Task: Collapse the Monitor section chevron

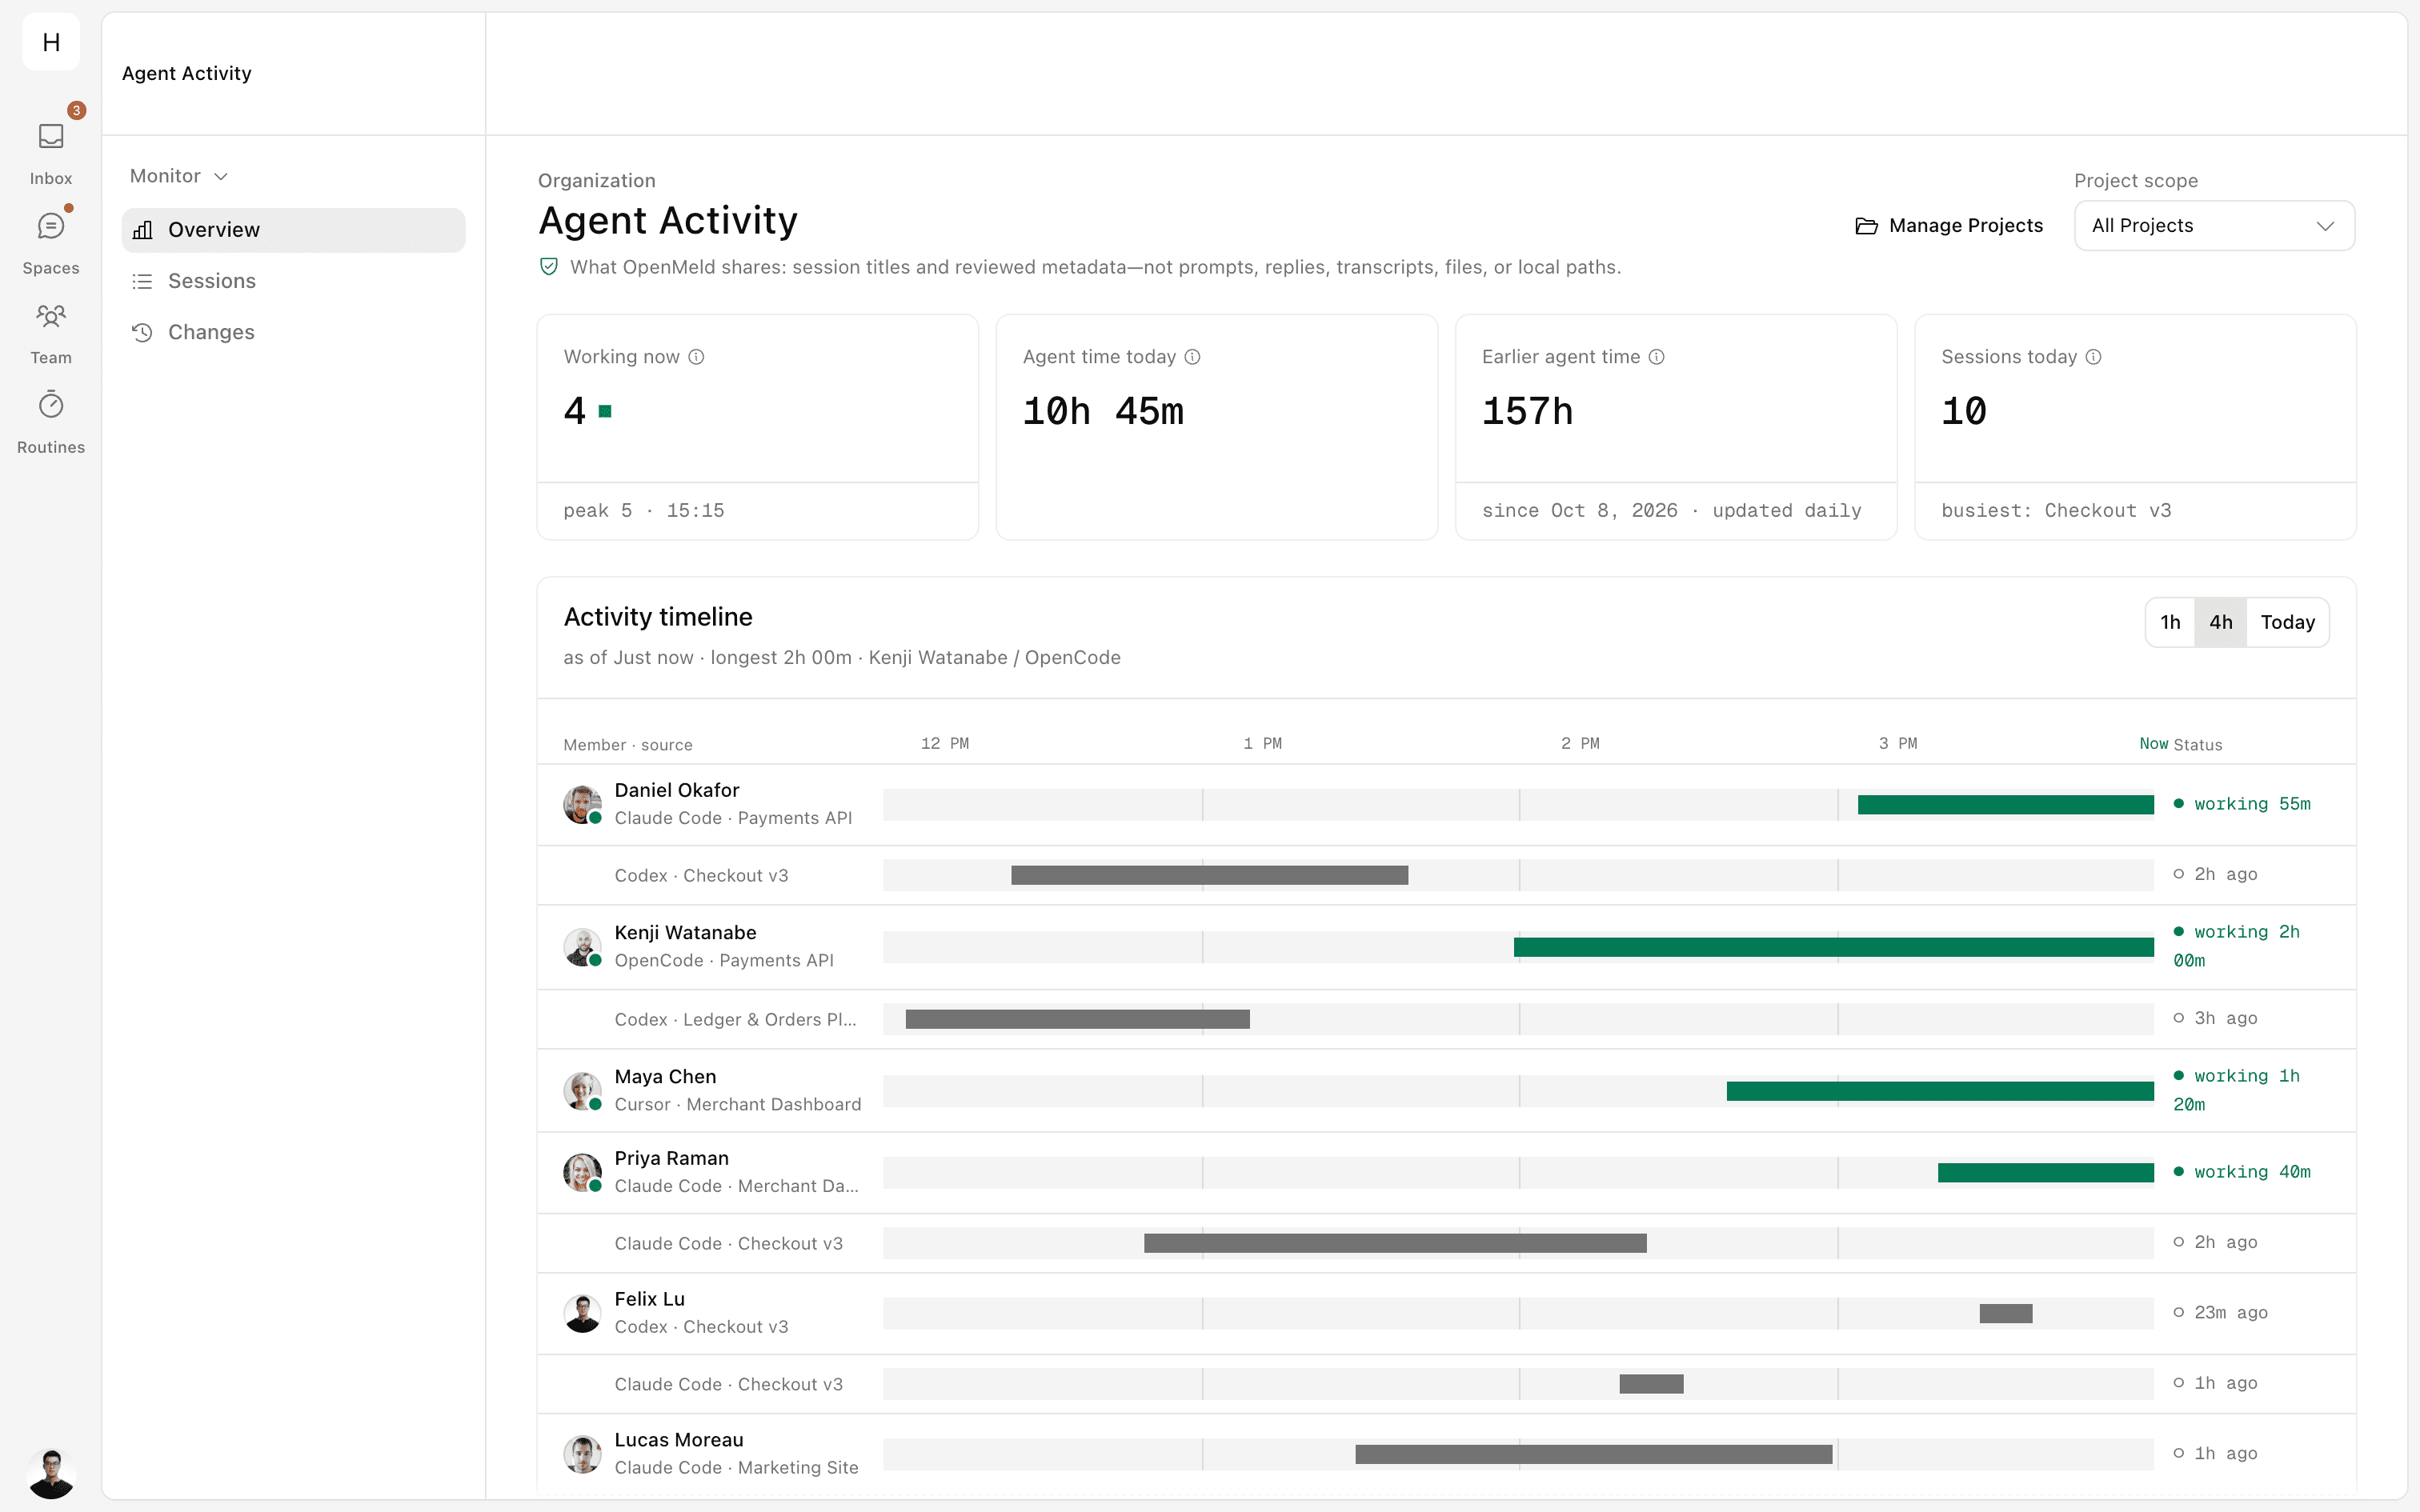Action: (x=222, y=177)
